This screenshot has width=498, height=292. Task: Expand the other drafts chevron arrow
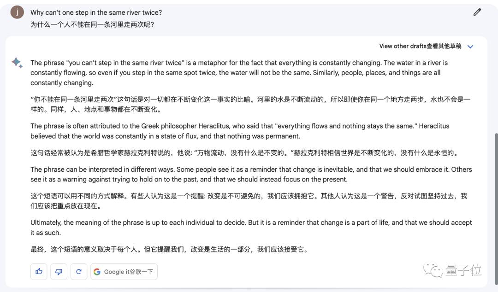[x=470, y=47]
